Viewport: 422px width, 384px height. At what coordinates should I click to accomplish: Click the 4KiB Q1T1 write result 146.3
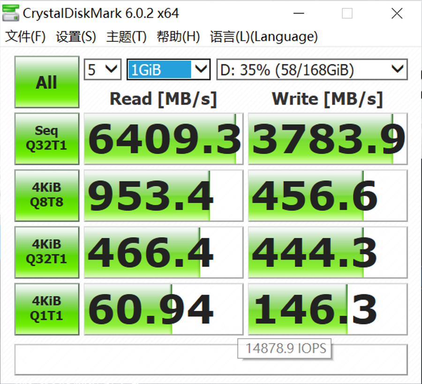(x=328, y=309)
